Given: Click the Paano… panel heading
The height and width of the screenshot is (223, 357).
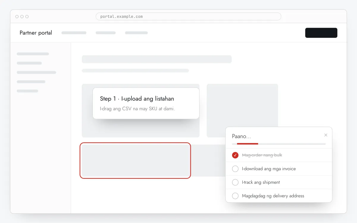Looking at the screenshot, I should tap(242, 136).
